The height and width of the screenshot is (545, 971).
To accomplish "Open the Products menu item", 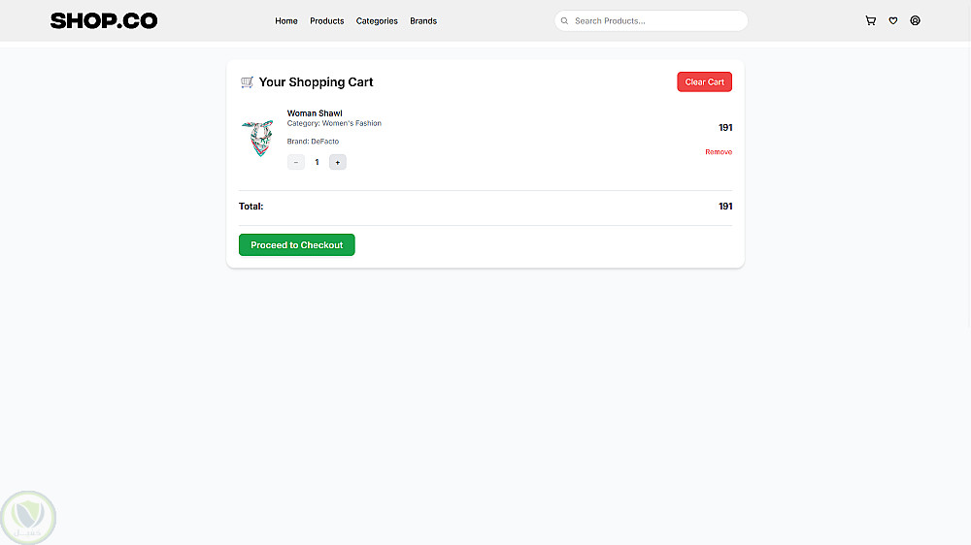I will click(x=327, y=20).
